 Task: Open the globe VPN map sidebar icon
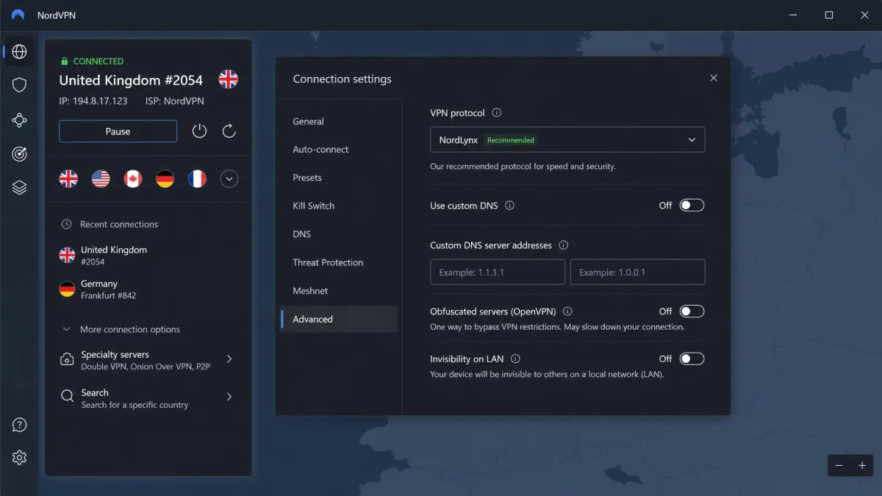[20, 52]
